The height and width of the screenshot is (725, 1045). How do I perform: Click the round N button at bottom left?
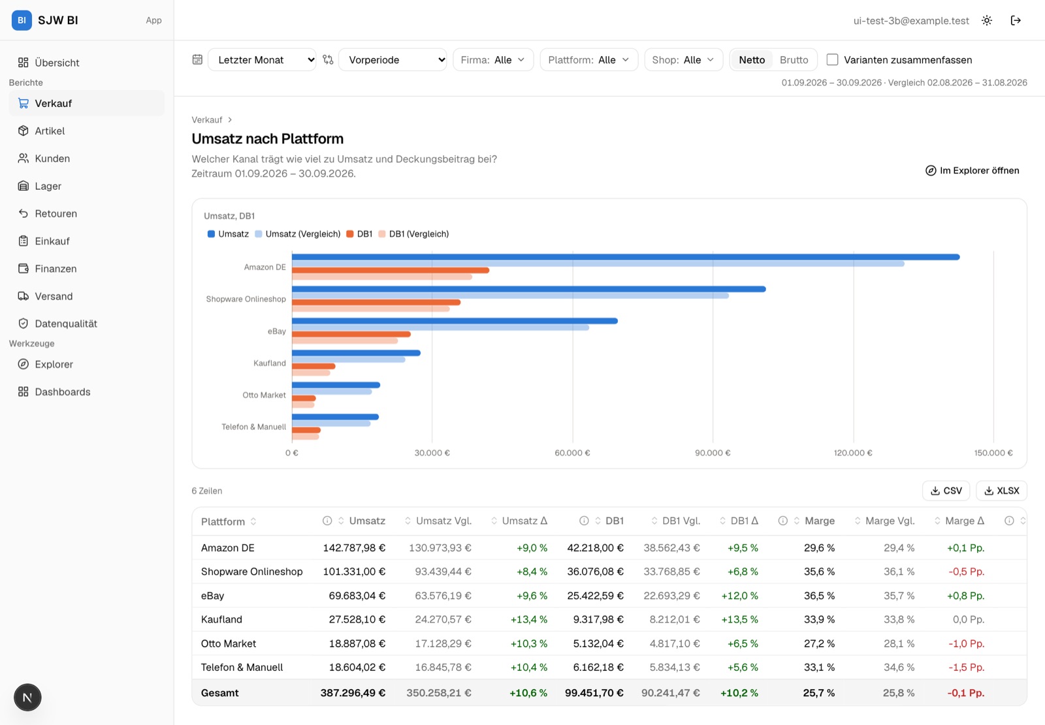(x=27, y=697)
